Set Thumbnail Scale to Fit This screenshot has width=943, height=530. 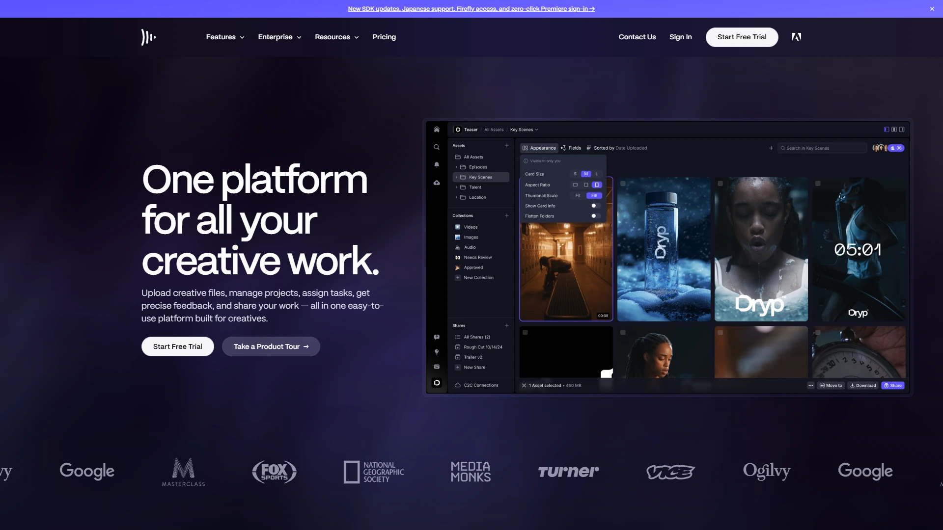578,195
